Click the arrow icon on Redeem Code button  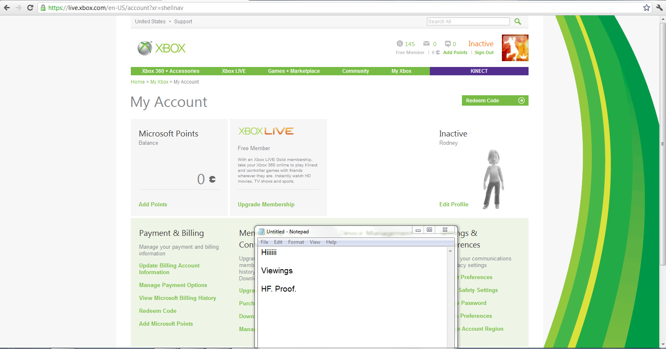(521, 101)
